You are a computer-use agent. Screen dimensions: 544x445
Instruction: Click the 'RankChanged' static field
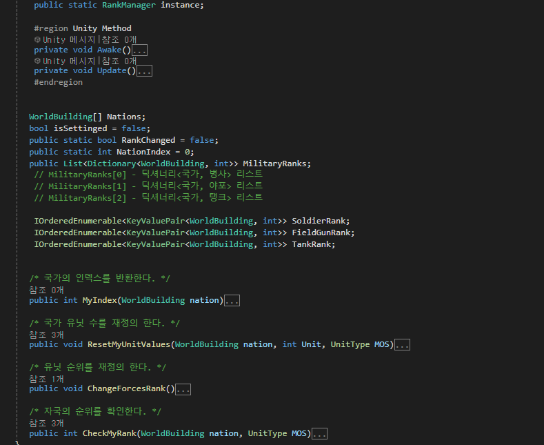[148, 140]
